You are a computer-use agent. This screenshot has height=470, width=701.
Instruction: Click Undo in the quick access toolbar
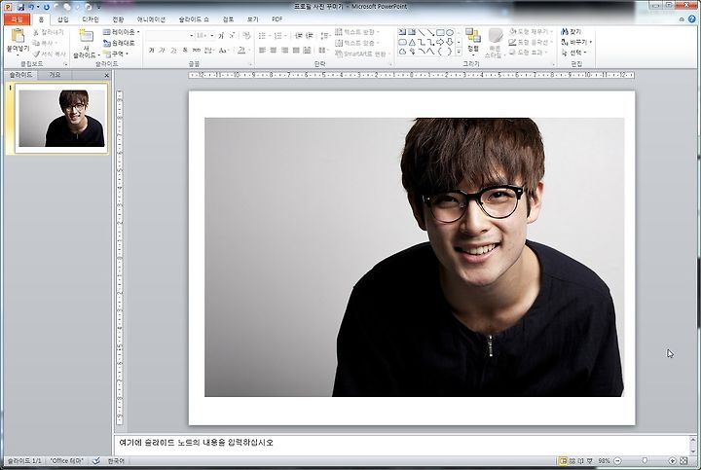[x=31, y=7]
